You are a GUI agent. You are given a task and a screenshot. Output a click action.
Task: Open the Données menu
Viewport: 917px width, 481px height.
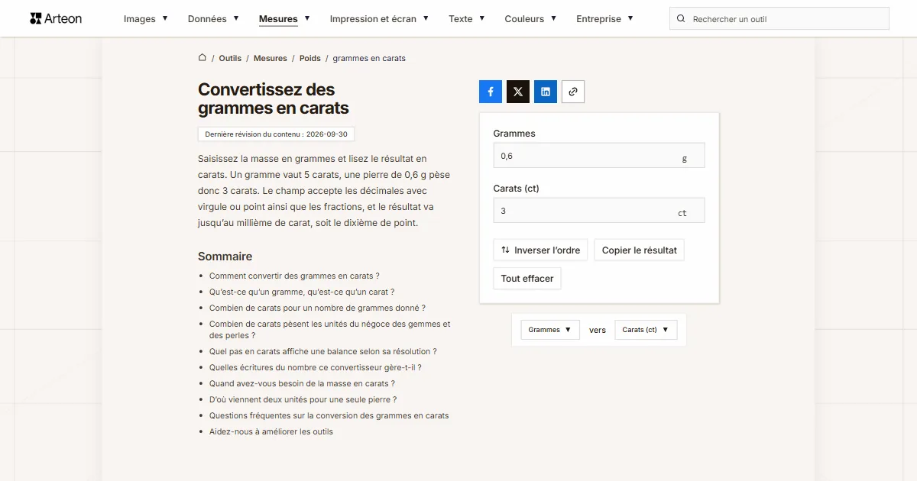tap(213, 19)
